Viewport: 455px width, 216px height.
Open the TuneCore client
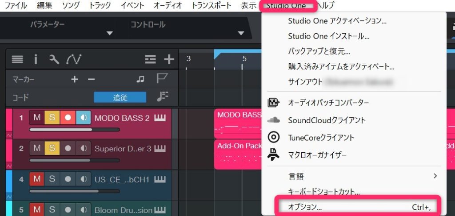coord(324,138)
